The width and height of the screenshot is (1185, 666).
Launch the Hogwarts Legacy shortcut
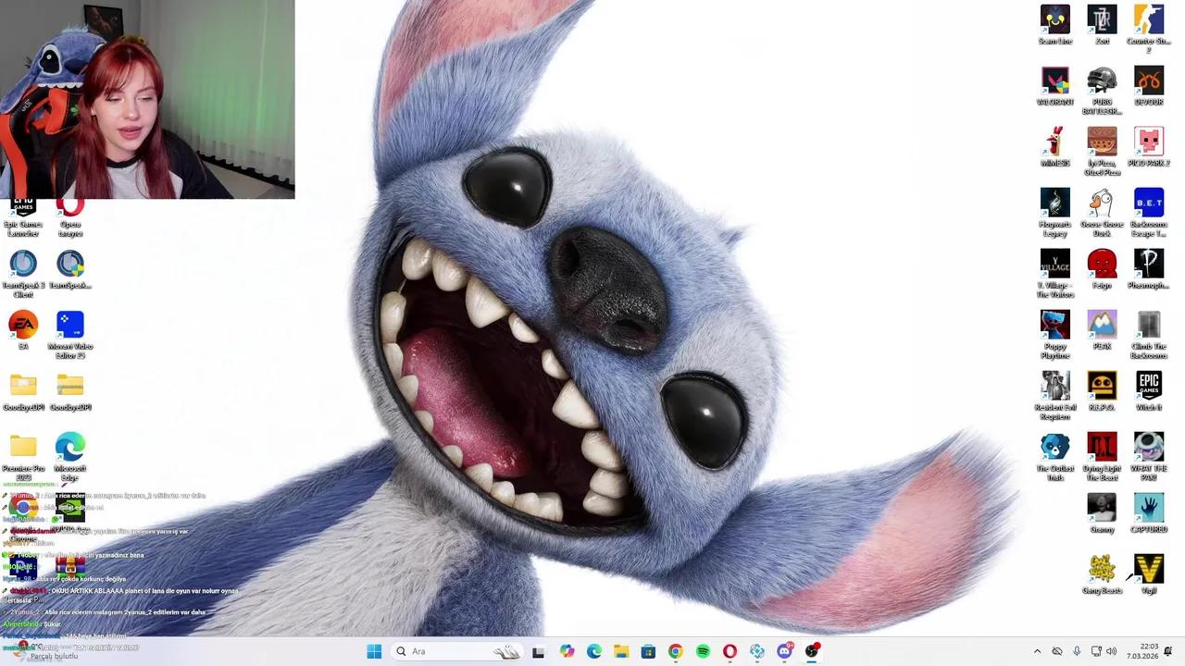pos(1054,212)
